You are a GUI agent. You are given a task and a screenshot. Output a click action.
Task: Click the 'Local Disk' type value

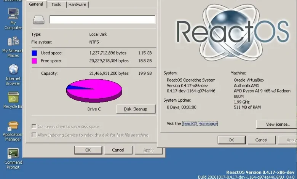(x=98, y=34)
